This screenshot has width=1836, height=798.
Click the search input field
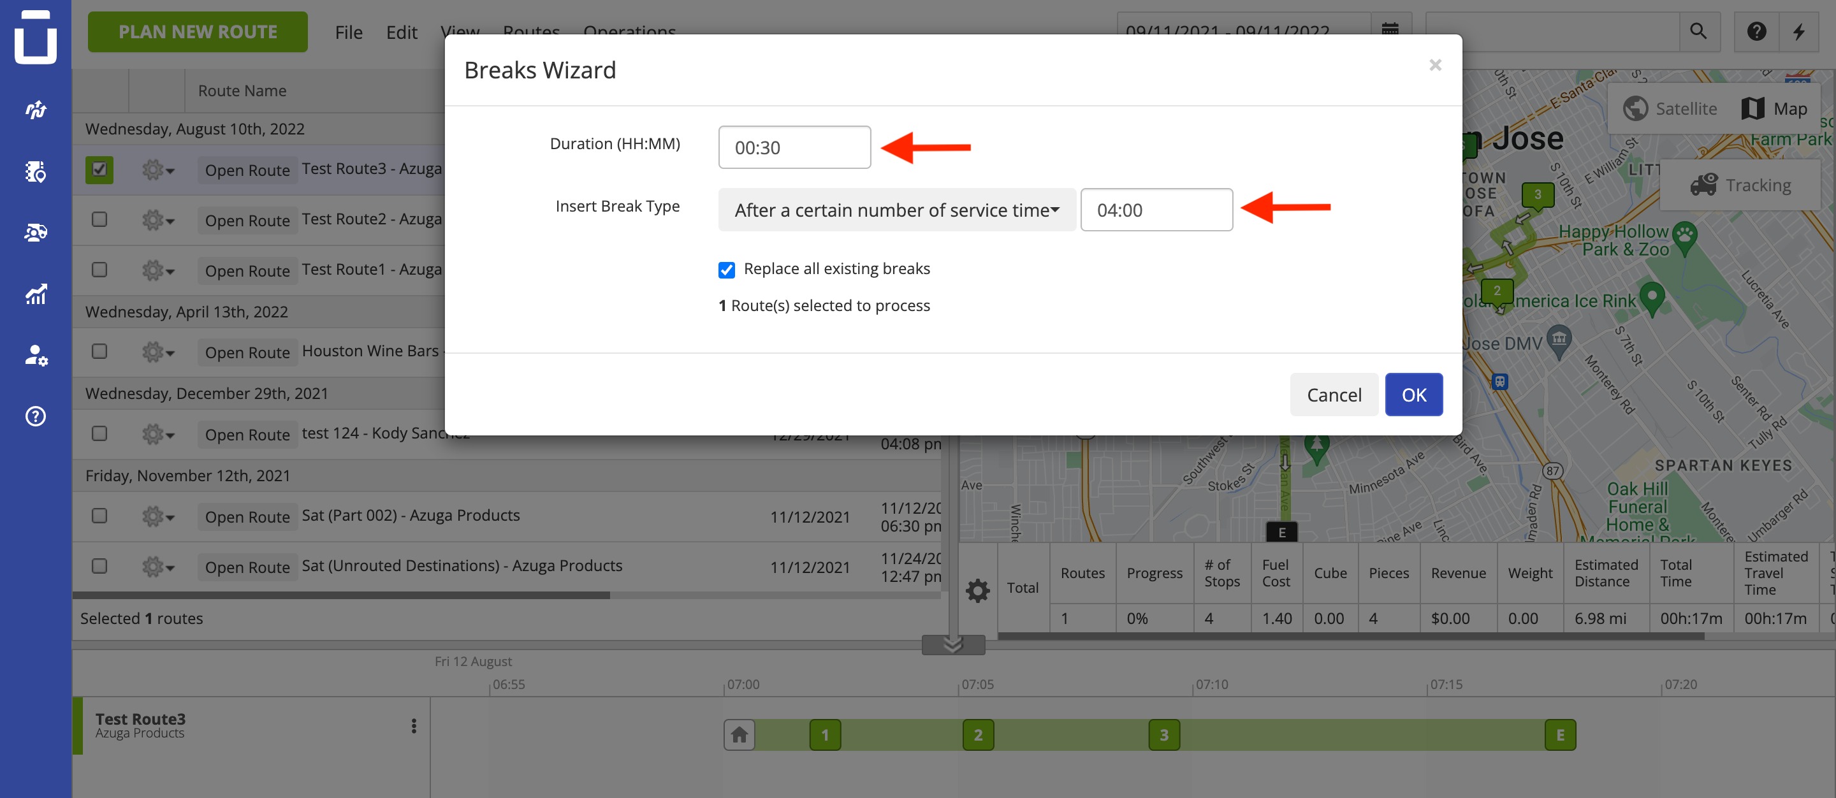point(1552,31)
